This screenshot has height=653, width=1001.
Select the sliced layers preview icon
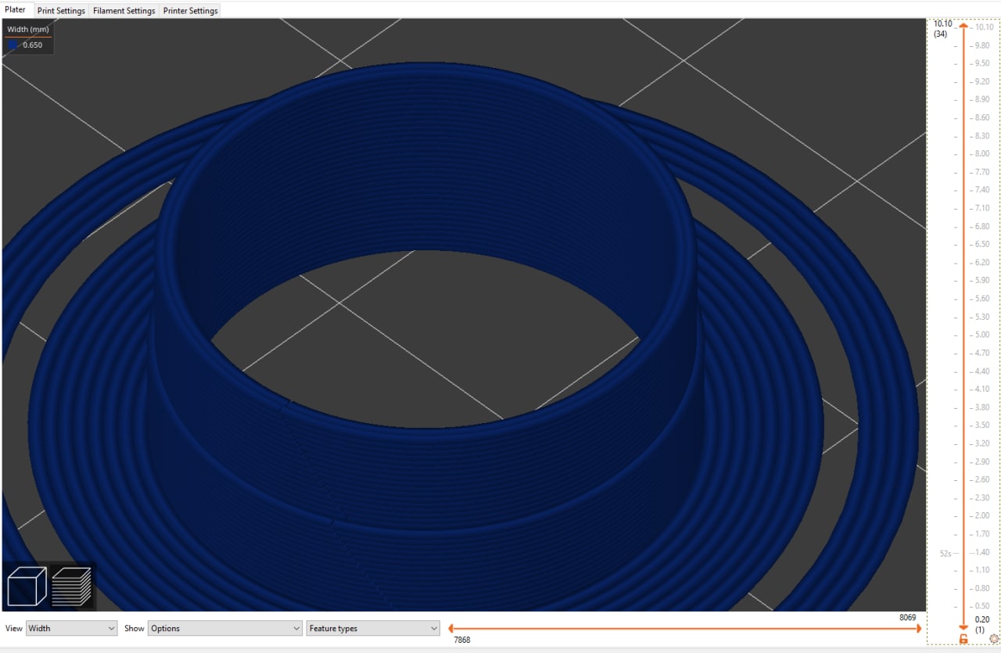[x=71, y=587]
